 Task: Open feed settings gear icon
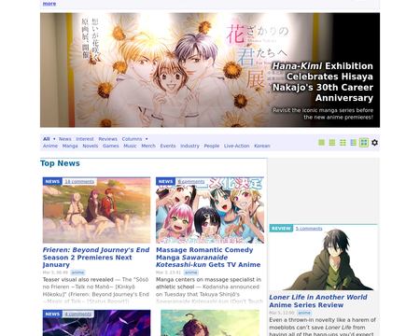point(375,143)
